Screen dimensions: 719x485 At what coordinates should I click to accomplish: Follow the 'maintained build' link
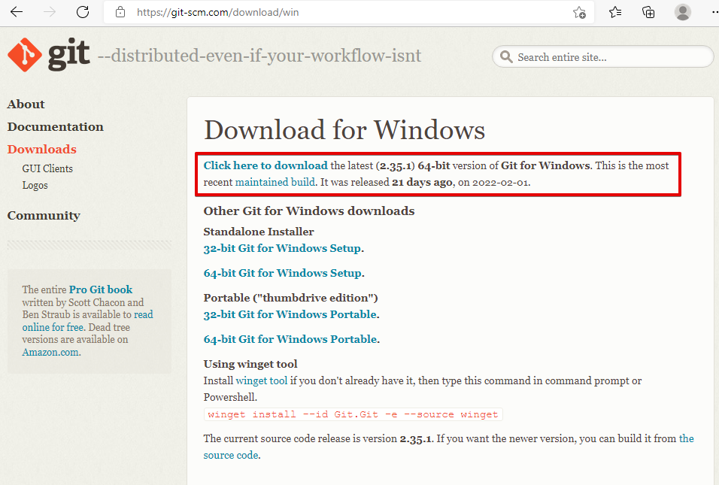[x=275, y=182]
